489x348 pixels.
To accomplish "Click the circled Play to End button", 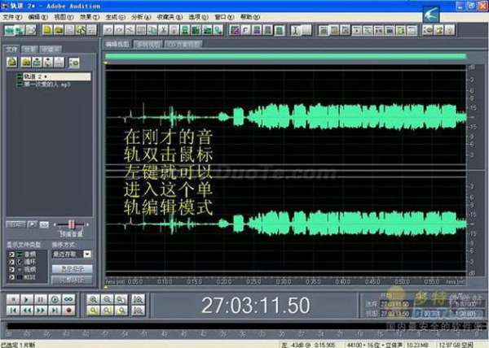I will click(x=55, y=299).
